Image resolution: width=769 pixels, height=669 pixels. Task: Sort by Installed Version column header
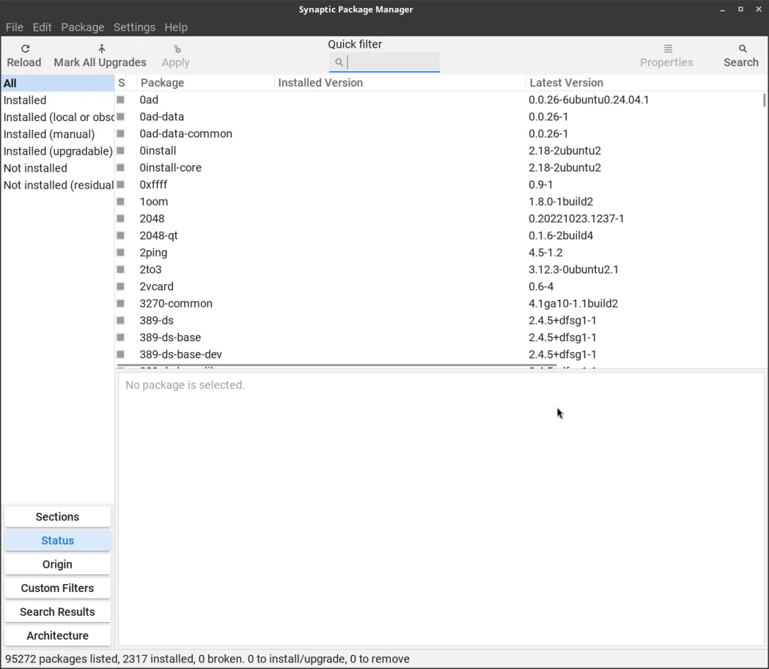click(x=400, y=83)
